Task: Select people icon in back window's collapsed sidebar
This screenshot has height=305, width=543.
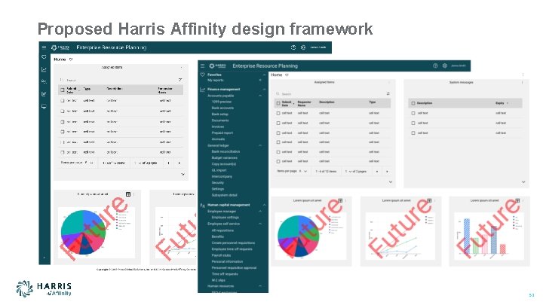Action: click(44, 81)
